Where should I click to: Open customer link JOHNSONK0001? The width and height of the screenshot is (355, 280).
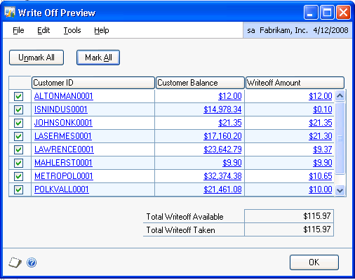tap(63, 123)
